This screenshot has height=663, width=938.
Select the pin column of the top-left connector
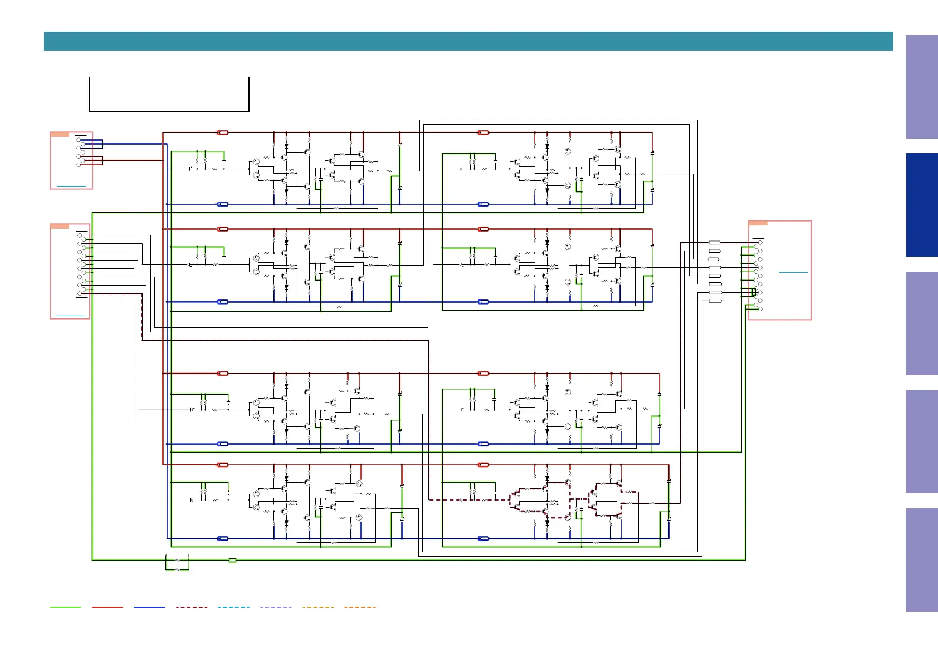(81, 152)
